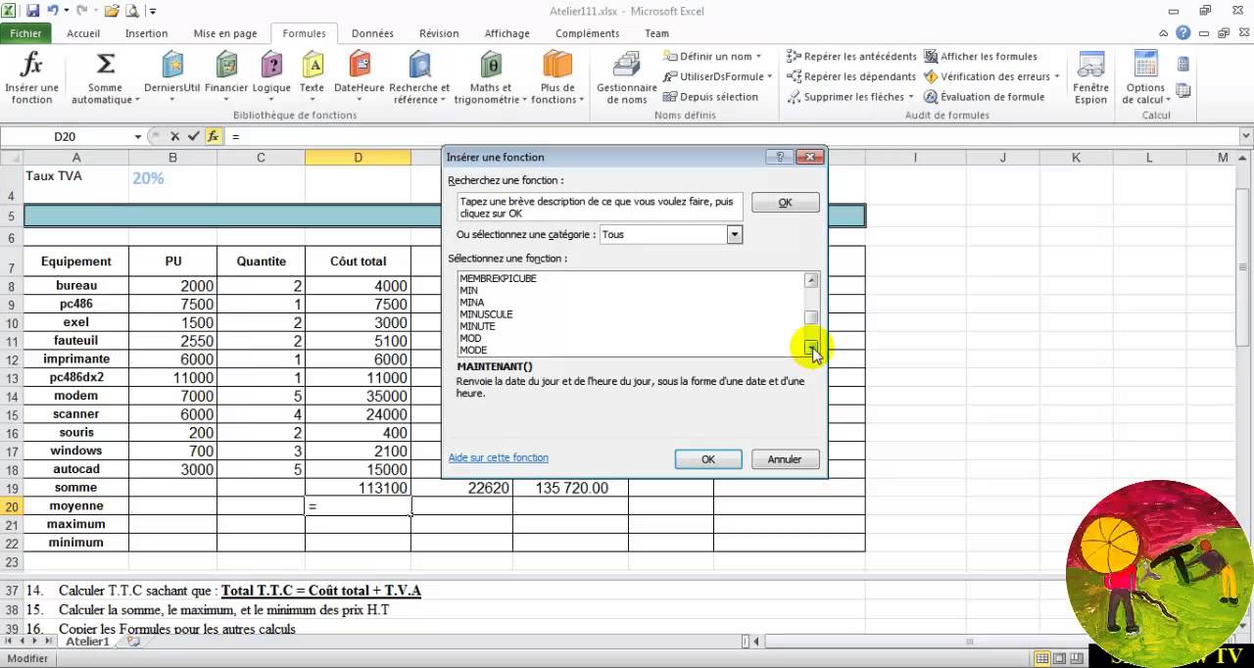Click the dialog help question mark button

[x=781, y=157]
